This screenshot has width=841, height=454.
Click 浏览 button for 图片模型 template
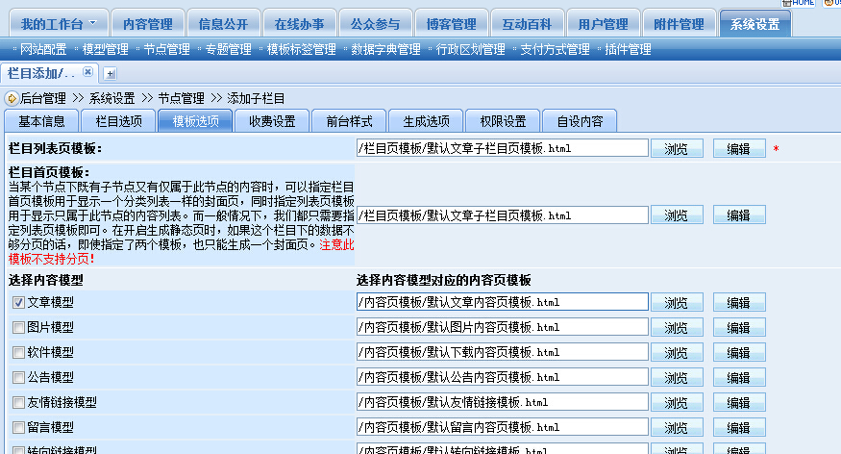pyautogui.click(x=677, y=327)
